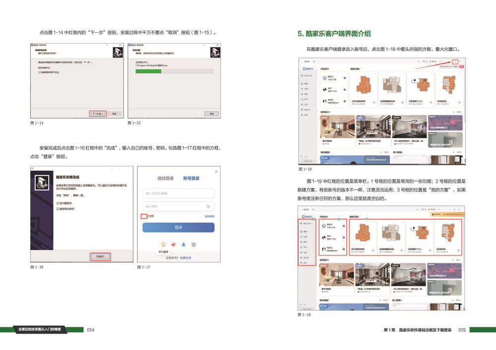Click the blue smiley-face login icon

click(x=193, y=245)
